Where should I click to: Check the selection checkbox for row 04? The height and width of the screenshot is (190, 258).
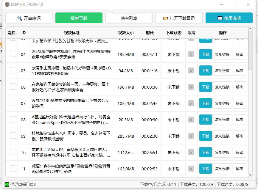(13, 54)
